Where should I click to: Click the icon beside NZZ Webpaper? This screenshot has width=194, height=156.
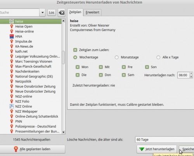(x=12, y=111)
